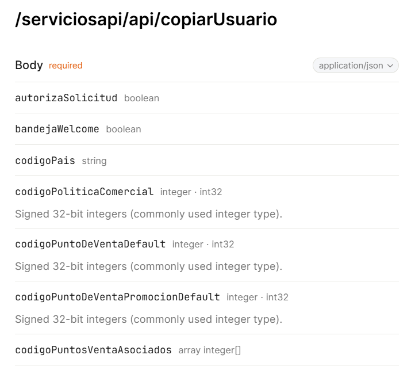The height and width of the screenshot is (370, 415).
Task: Select the Body section label
Action: [29, 65]
